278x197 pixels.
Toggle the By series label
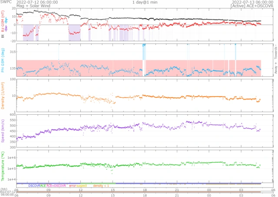click(7, 20)
